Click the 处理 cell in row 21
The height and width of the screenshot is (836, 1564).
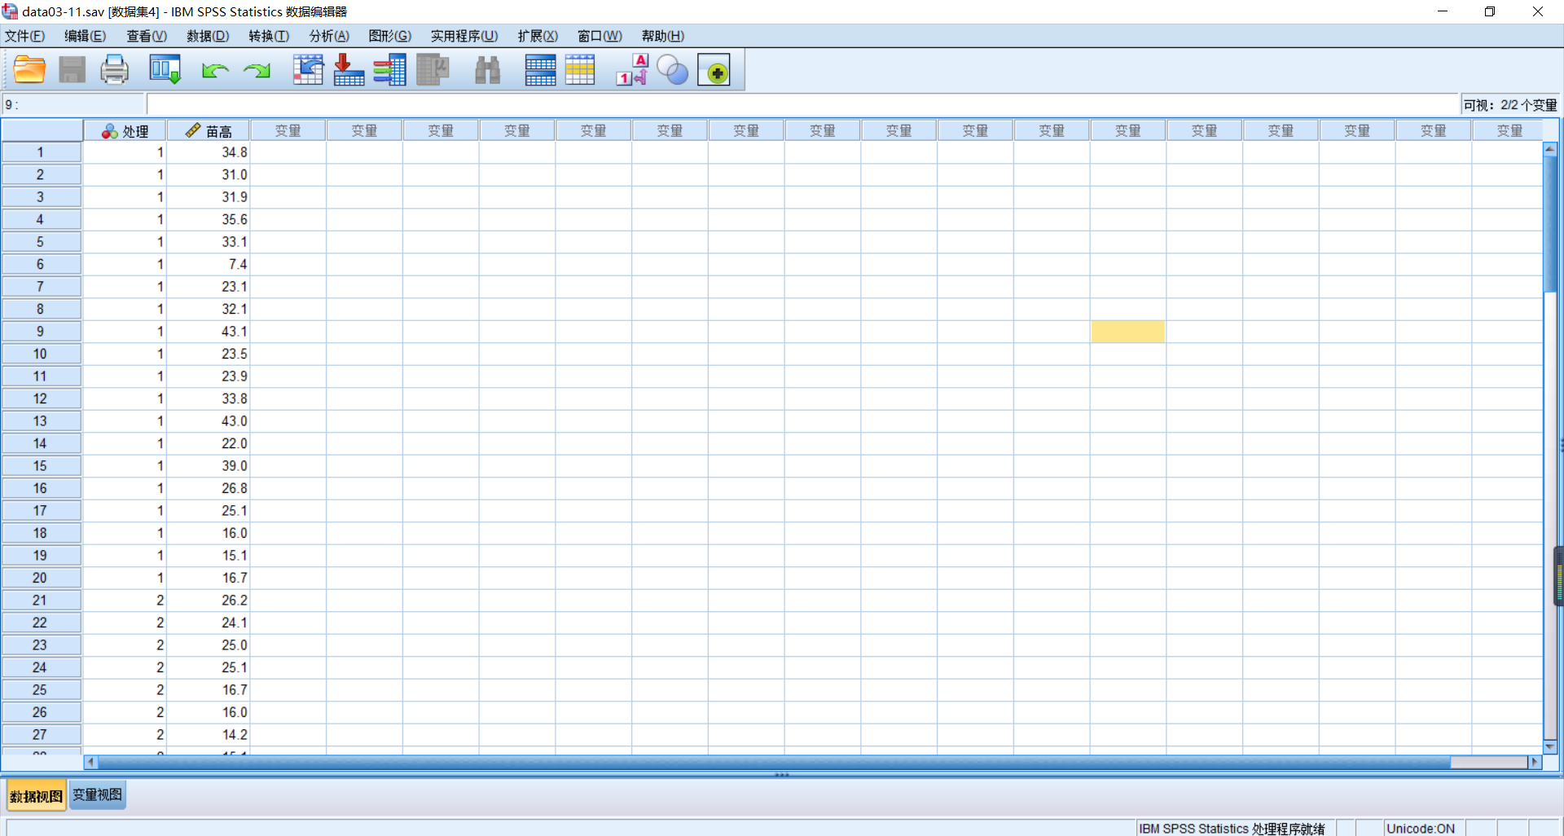click(x=125, y=601)
